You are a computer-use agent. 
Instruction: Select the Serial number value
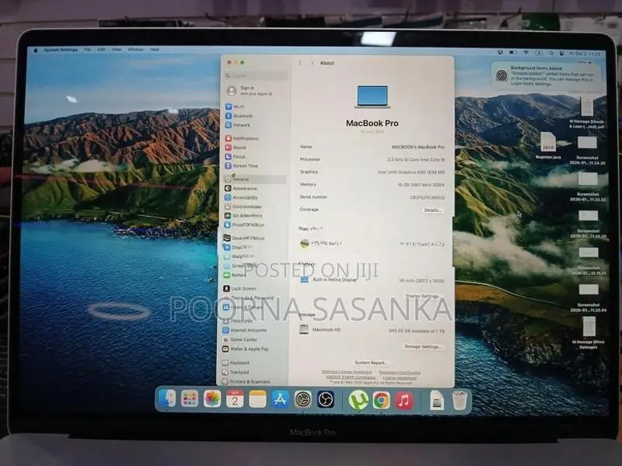[x=427, y=197]
